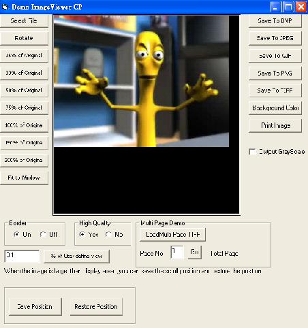Focus the Page No input field
This screenshot has width=308, height=328.
click(x=177, y=252)
